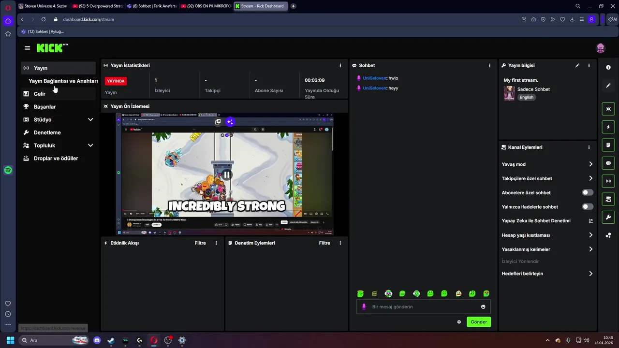The height and width of the screenshot is (348, 619).
Task: Click the Sadece Sohbet category thumbnail
Action: (509, 93)
